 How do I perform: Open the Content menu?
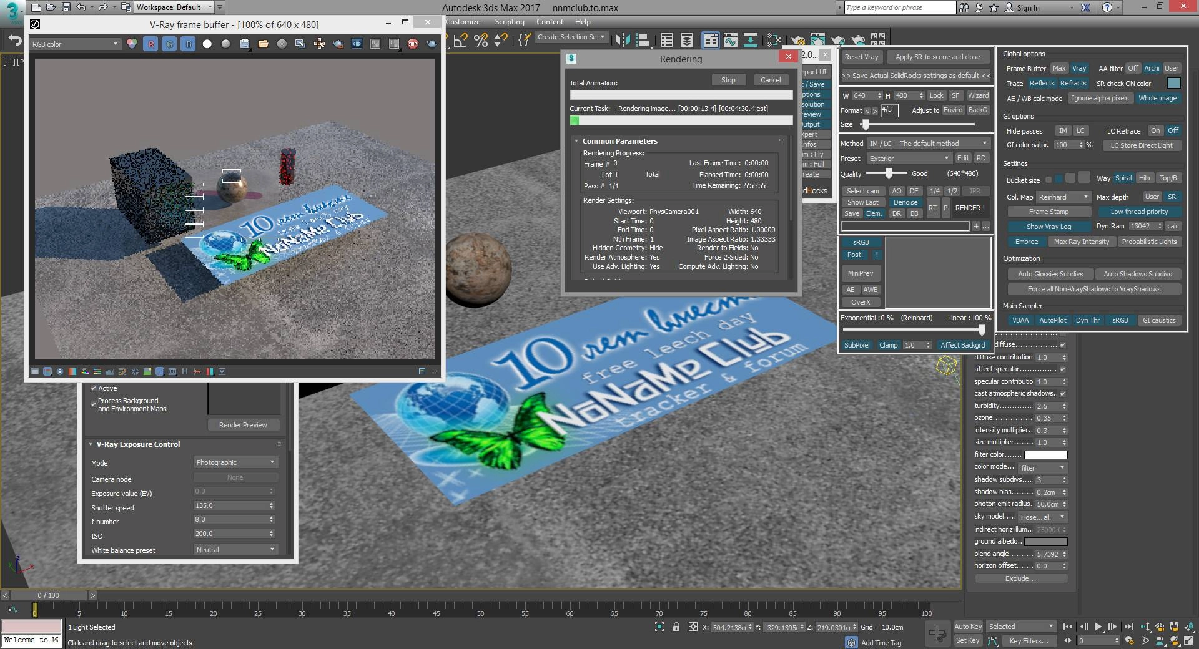click(550, 22)
